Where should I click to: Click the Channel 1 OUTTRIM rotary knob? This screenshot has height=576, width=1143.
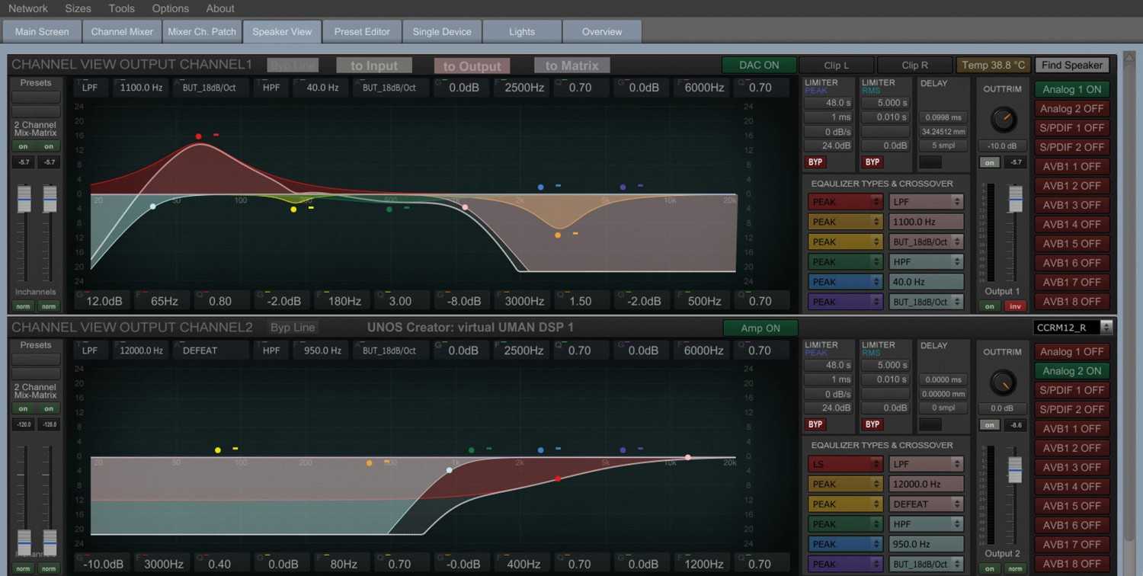coord(1003,120)
